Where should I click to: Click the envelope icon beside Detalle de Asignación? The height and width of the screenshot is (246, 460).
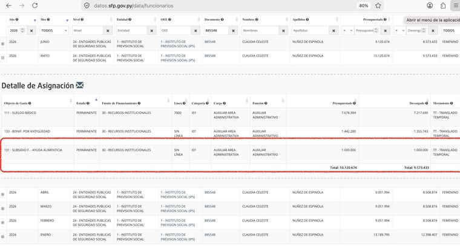tap(79, 85)
